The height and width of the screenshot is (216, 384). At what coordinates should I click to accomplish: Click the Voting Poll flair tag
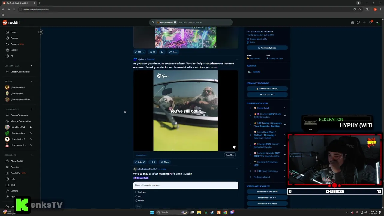click(x=141, y=178)
